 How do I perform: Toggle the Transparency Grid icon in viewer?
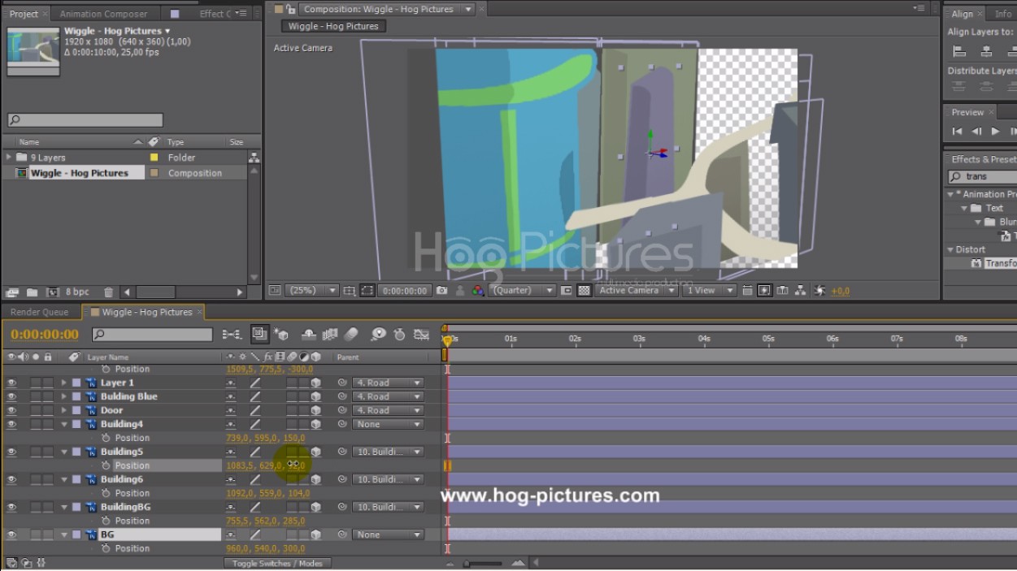582,290
